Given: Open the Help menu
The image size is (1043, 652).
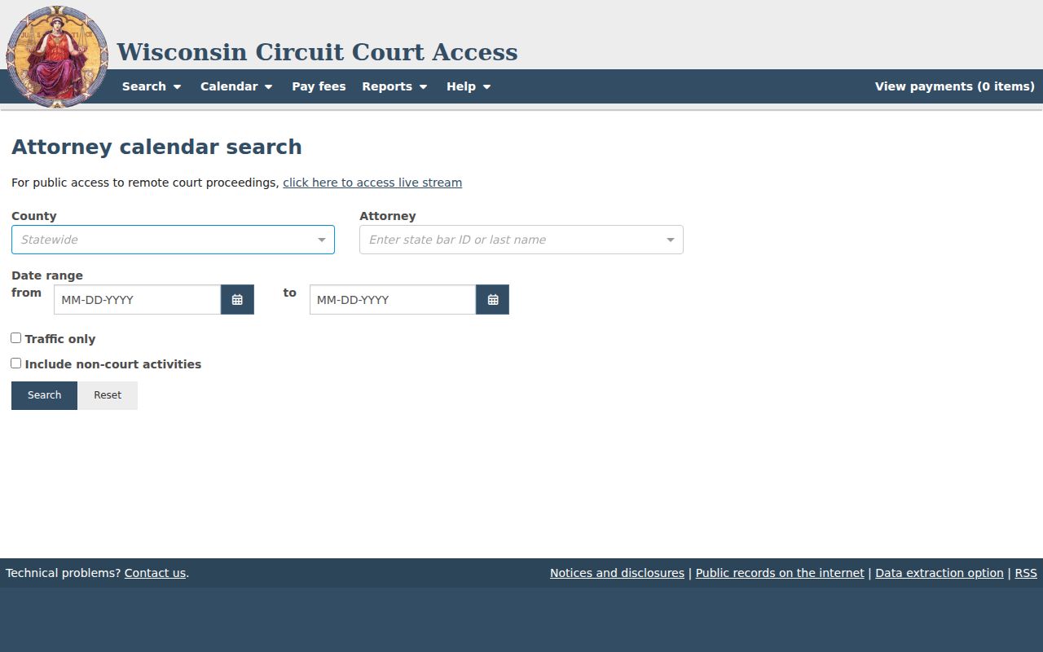Looking at the screenshot, I should (469, 86).
